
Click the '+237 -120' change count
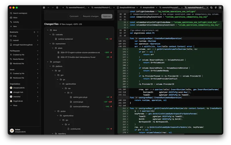point(108,102)
